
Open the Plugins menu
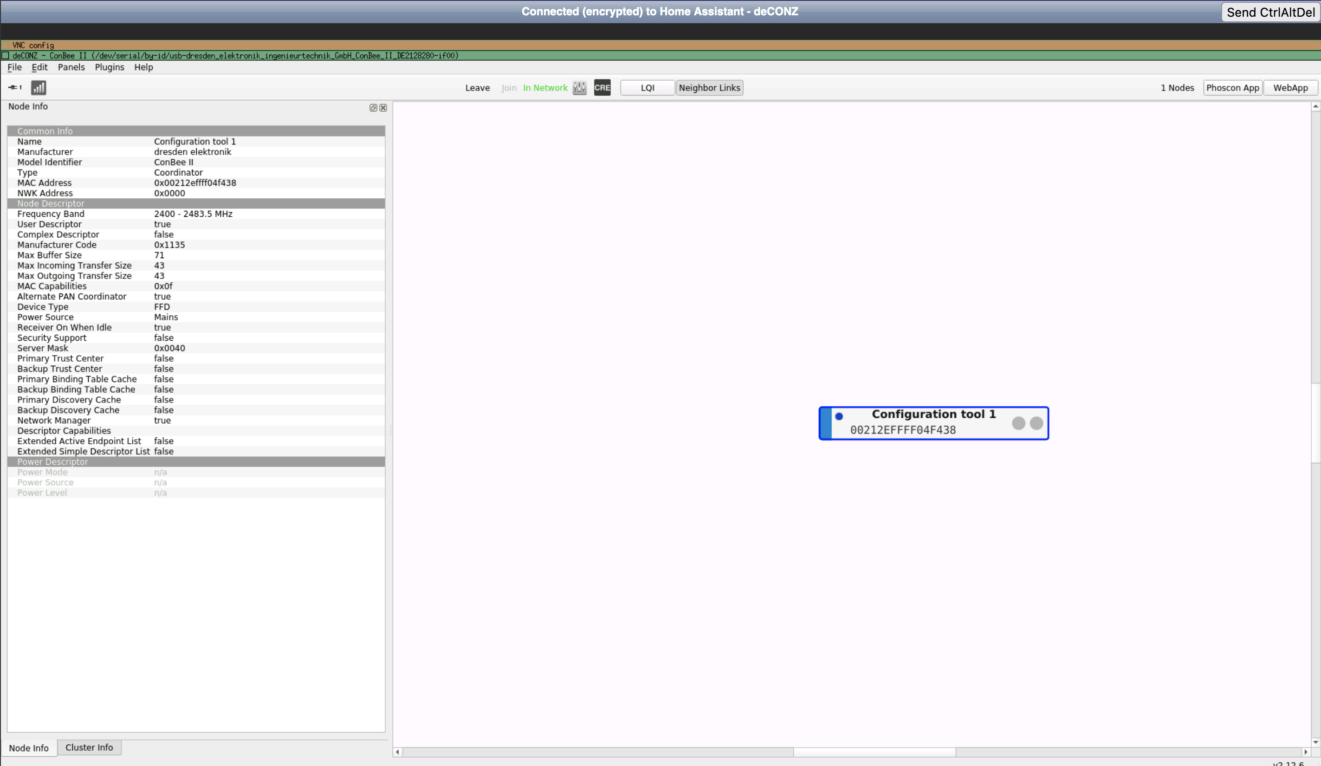(110, 67)
